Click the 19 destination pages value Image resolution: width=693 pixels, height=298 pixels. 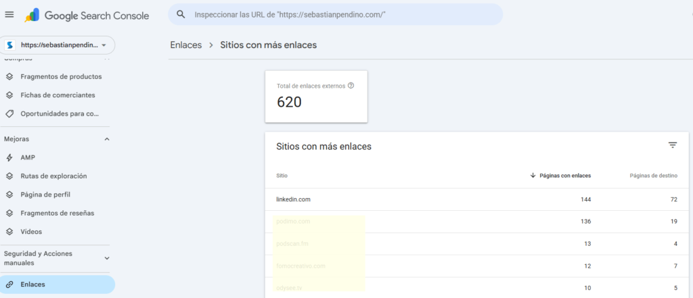pyautogui.click(x=674, y=222)
